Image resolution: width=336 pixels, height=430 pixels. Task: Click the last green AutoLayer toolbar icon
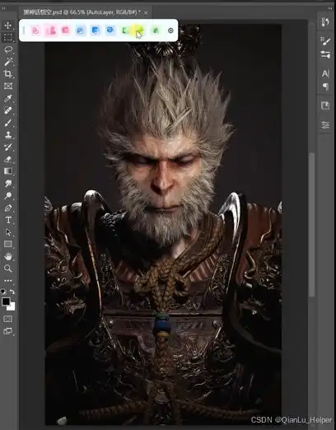pos(156,30)
